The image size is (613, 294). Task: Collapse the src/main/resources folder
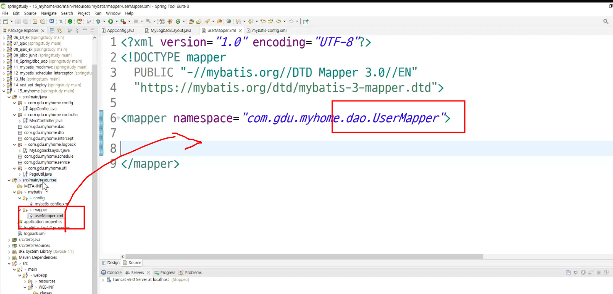(9, 180)
